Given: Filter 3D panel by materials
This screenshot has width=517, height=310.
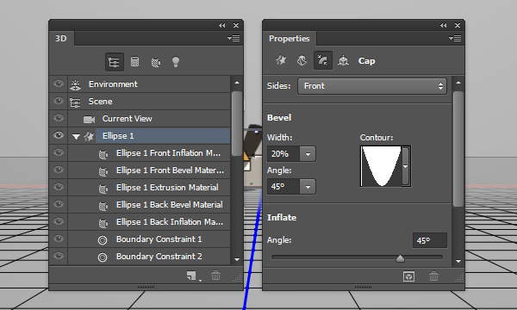Looking at the screenshot, I should click(x=156, y=62).
